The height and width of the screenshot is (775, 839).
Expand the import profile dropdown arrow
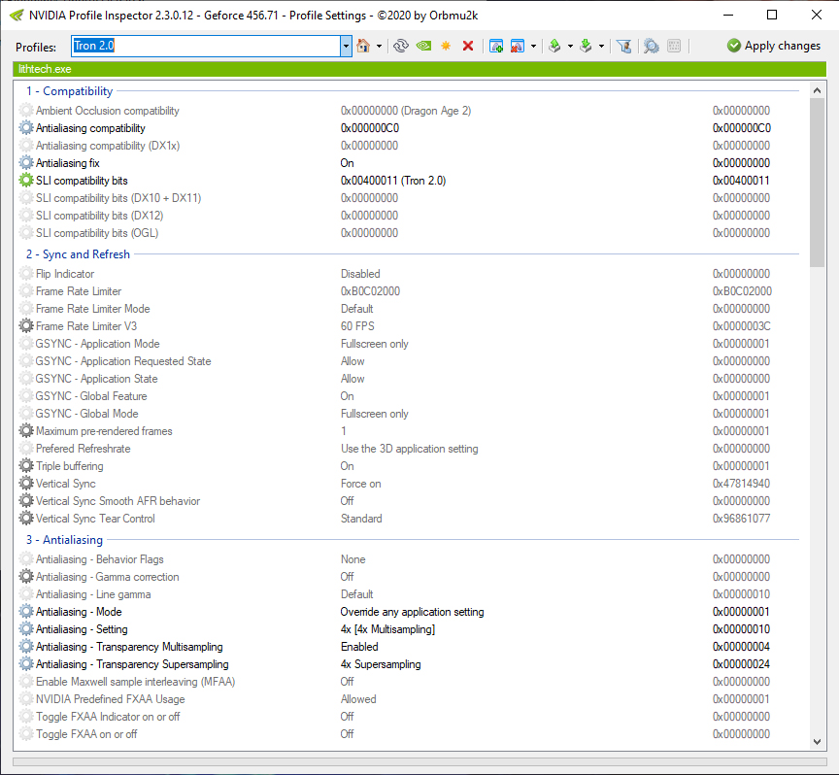point(601,46)
